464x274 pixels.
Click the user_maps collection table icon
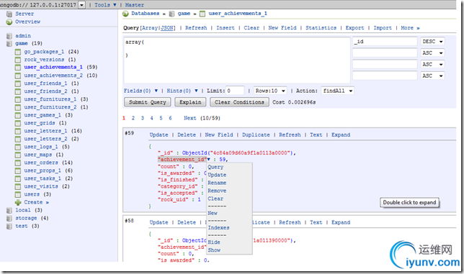pos(18,155)
